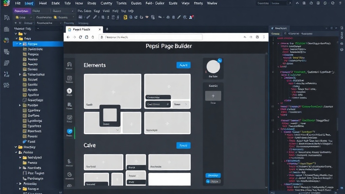Expand the 'Ranilbts' folder arrow in tree
Screen dimensions: 345x194
click(20, 168)
